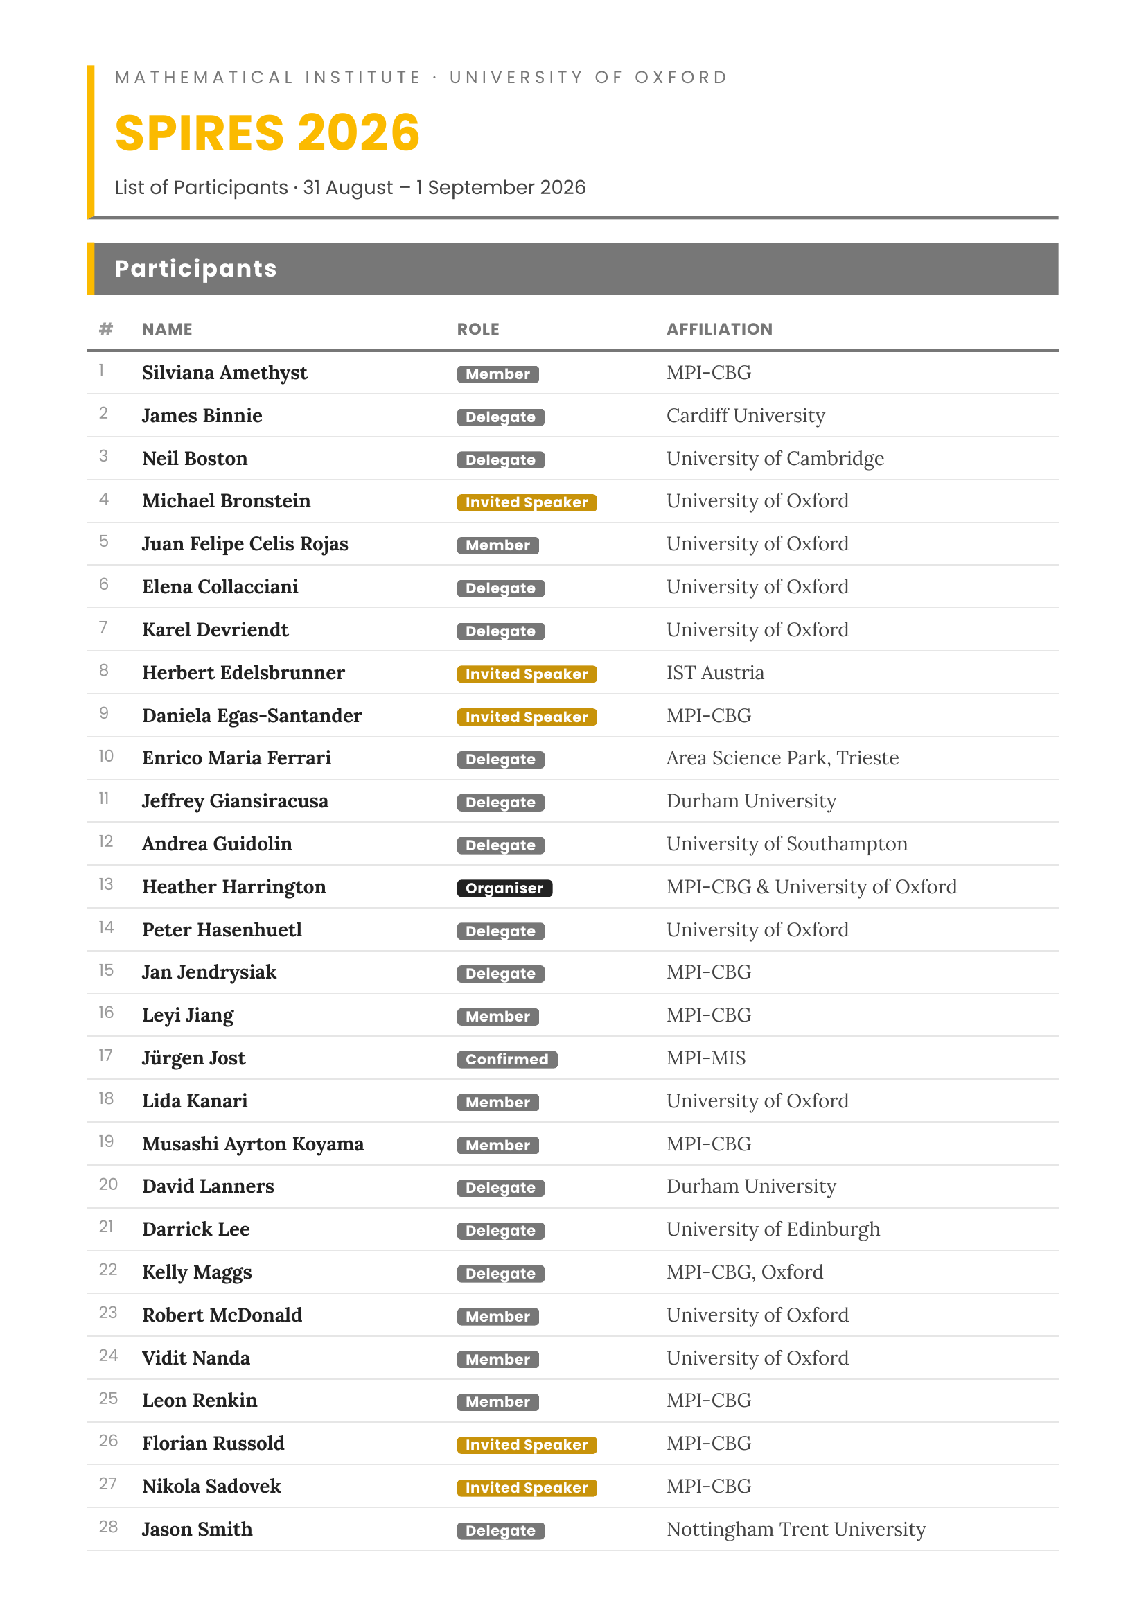Click the AFFILIATION column header
1146x1621 pixels.
pyautogui.click(x=719, y=329)
